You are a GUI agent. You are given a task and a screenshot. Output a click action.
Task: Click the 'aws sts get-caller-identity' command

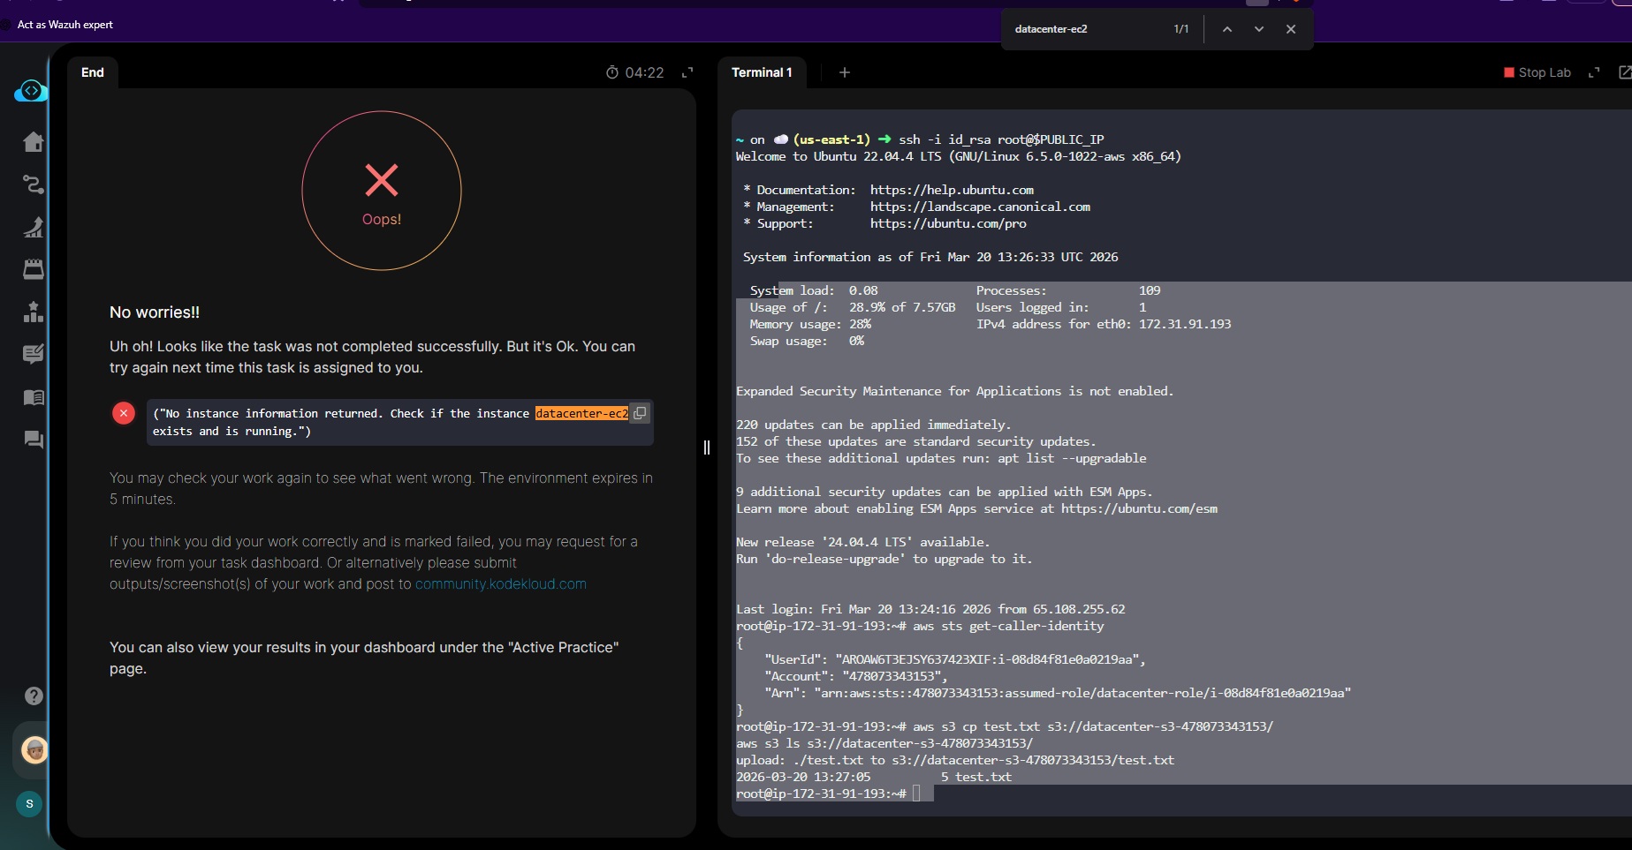[1008, 626]
